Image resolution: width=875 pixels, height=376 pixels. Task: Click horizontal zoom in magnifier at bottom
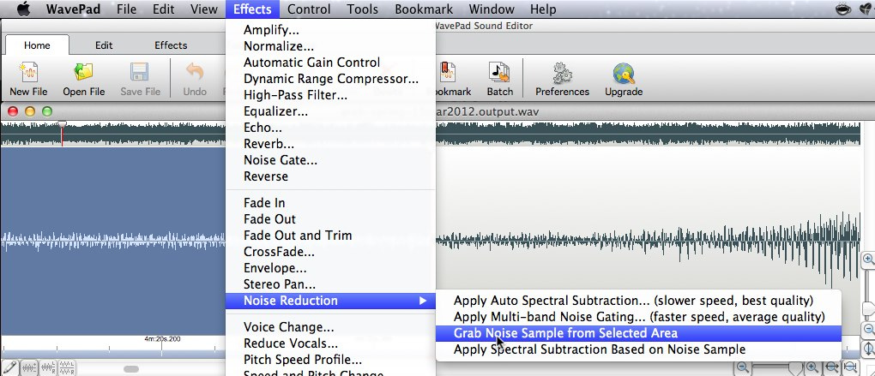pos(812,367)
